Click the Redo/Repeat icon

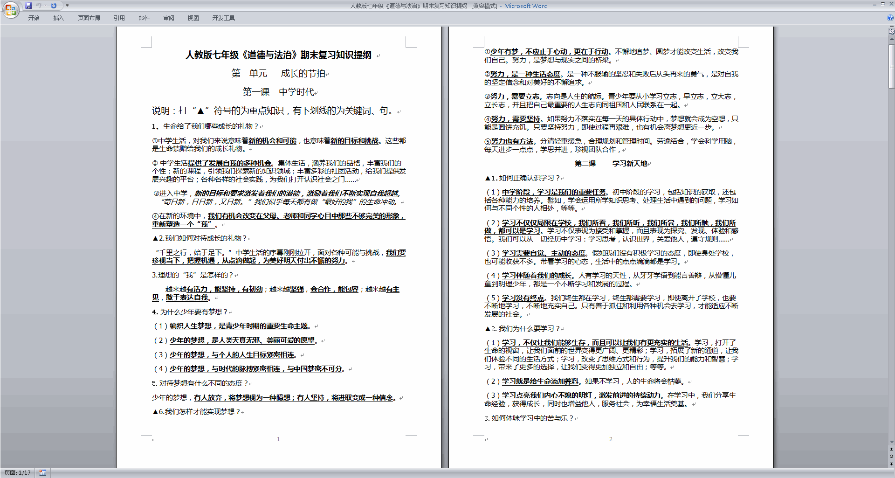click(x=54, y=6)
